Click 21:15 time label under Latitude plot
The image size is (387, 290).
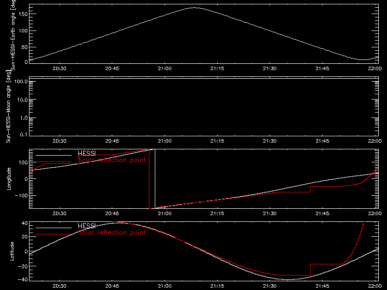[x=217, y=286]
